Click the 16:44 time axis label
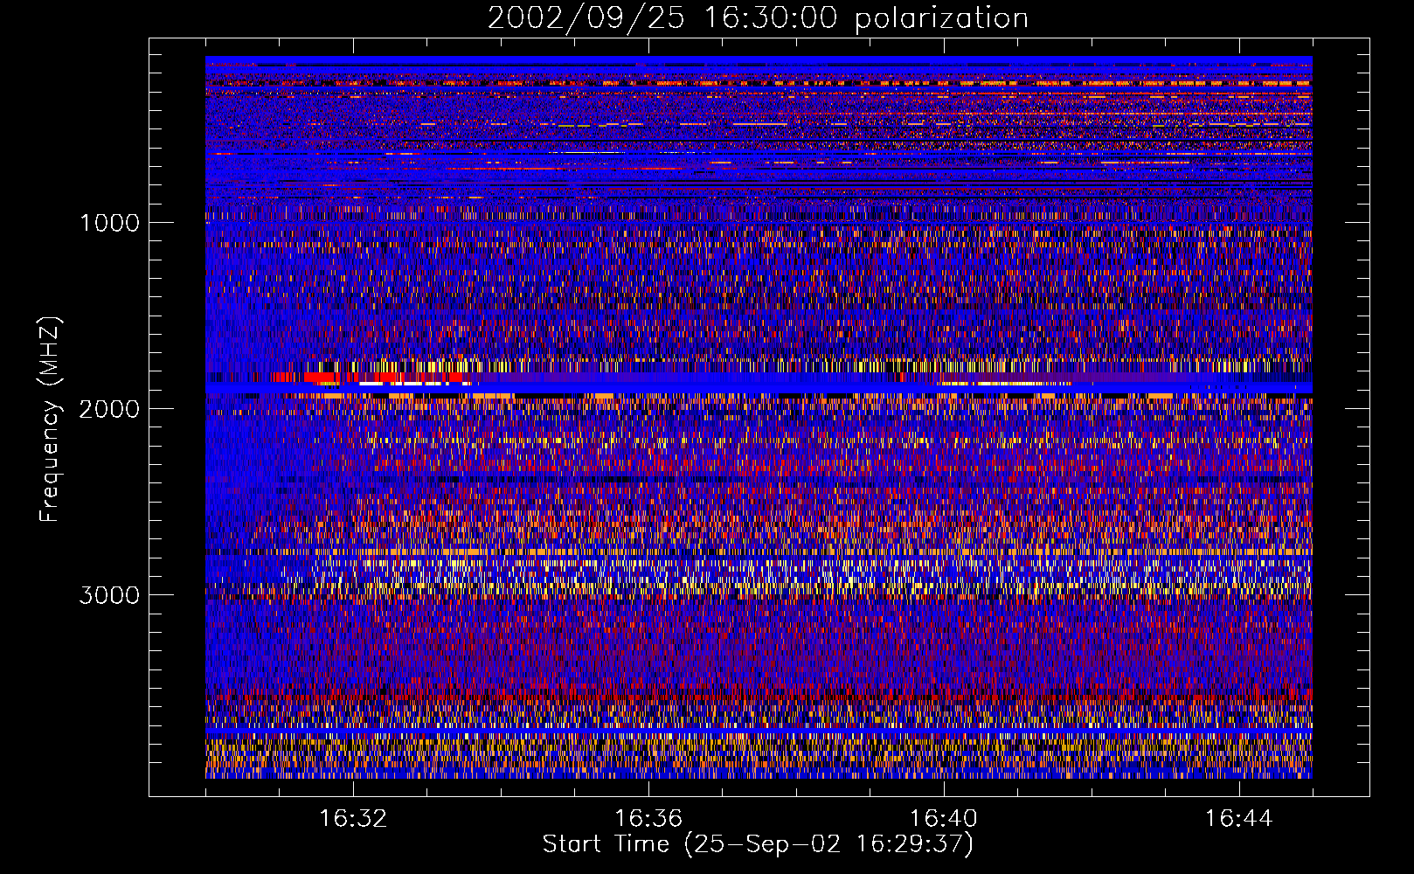This screenshot has height=874, width=1414. pyautogui.click(x=1239, y=819)
